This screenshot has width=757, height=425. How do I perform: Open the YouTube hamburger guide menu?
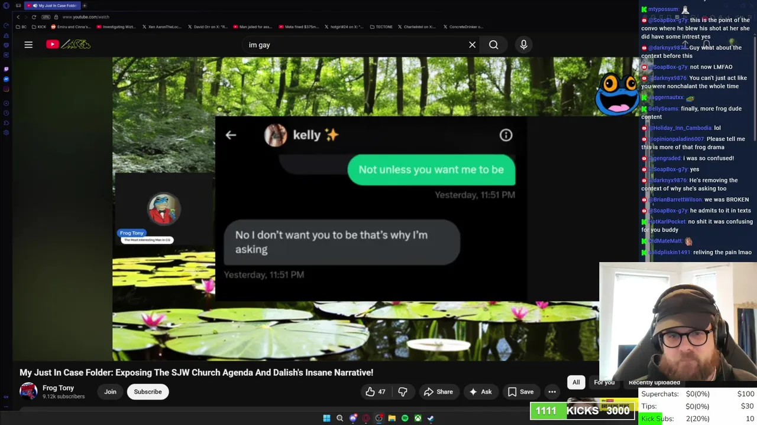pyautogui.click(x=28, y=44)
